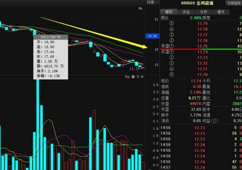Click the price axis label 21
This screenshot has height=170, width=242.
156,19
